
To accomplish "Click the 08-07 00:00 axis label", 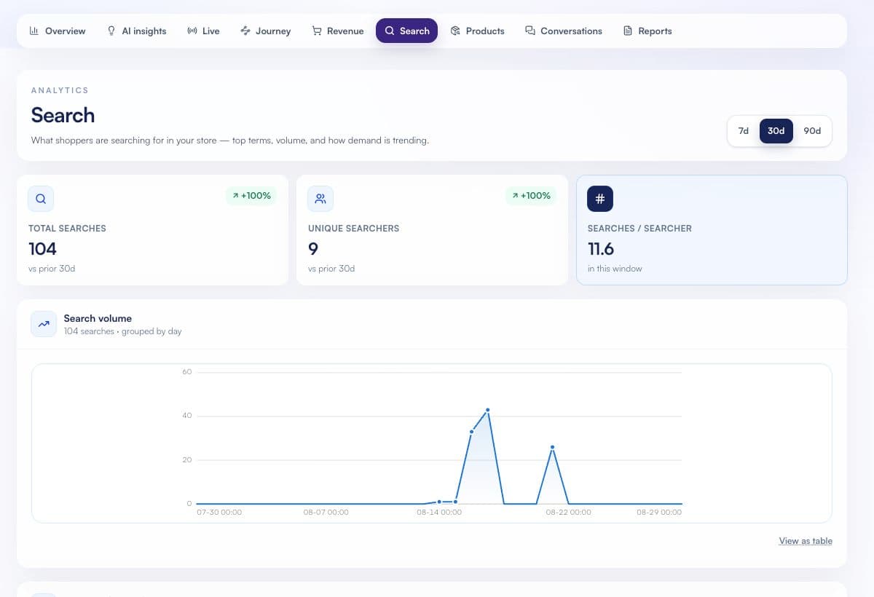I will tap(326, 513).
